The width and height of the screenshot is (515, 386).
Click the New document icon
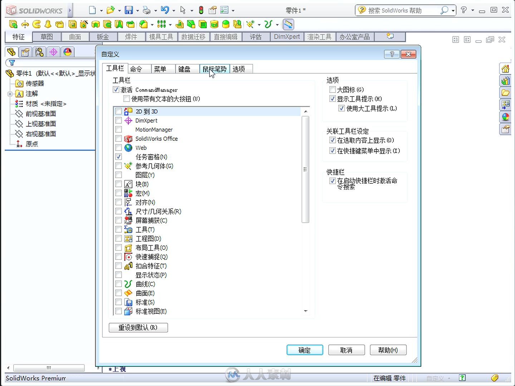[x=93, y=10]
